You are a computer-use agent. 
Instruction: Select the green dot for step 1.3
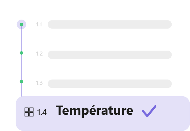21,82
